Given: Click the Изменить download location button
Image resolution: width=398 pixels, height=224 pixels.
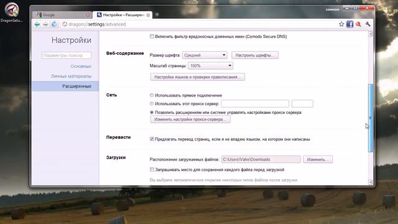Looking at the screenshot, I should (318, 159).
